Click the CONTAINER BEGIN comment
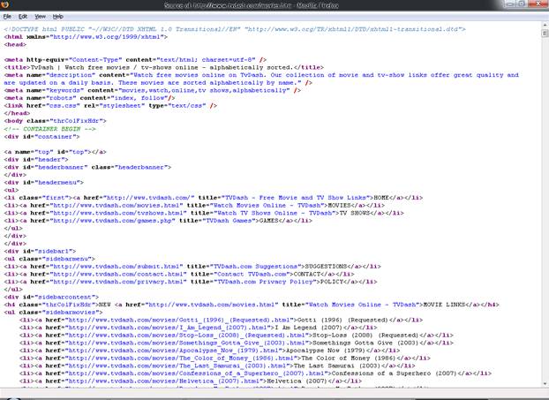 click(49, 129)
